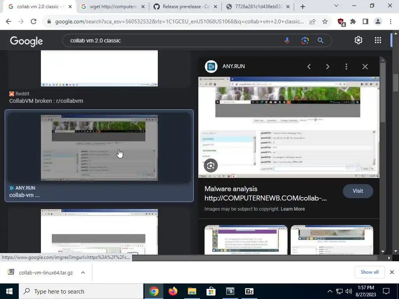The width and height of the screenshot is (399, 299).
Task: Close the Release prerelease tab
Action: point(215,7)
